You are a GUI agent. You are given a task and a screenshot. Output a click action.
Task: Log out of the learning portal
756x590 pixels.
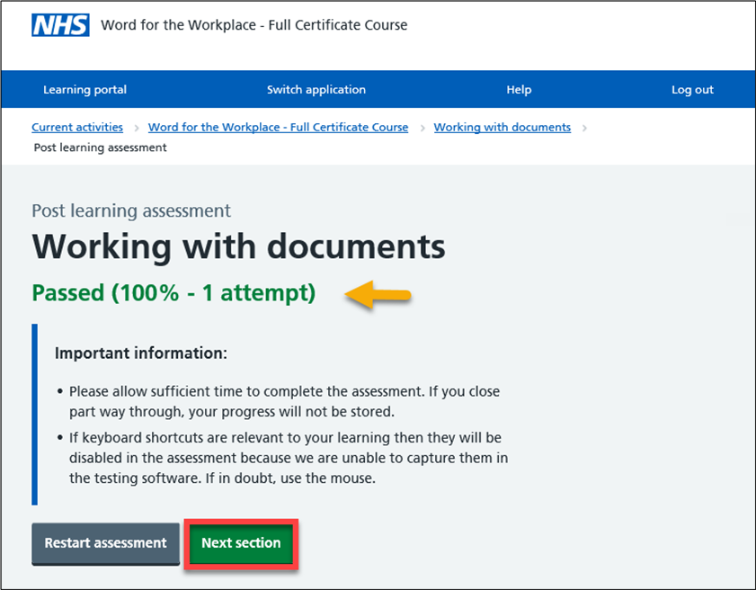[692, 90]
